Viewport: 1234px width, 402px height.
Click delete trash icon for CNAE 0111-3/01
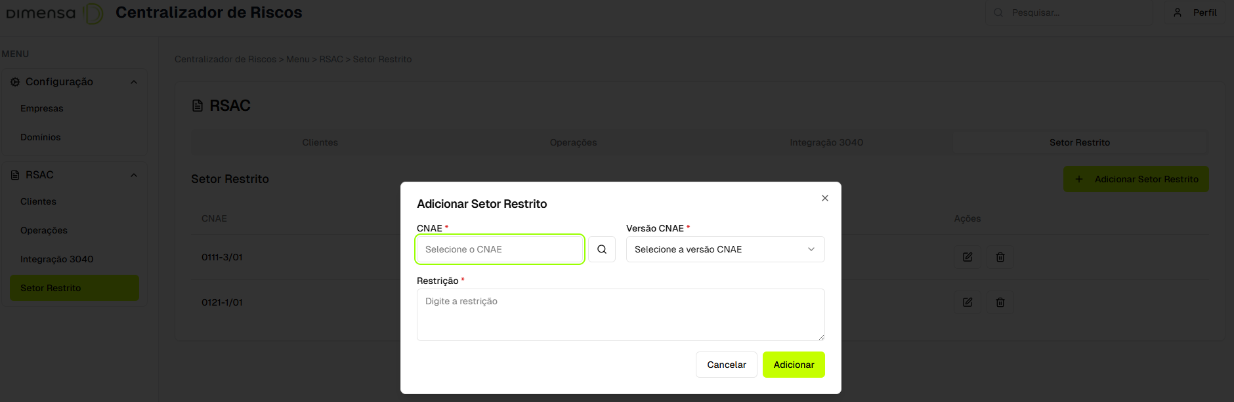[1000, 257]
